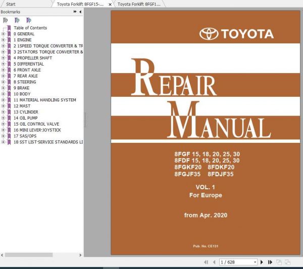The width and height of the screenshot is (303, 269).
Task: Click the second bookmark toolbar icon
Action: (x=17, y=20)
